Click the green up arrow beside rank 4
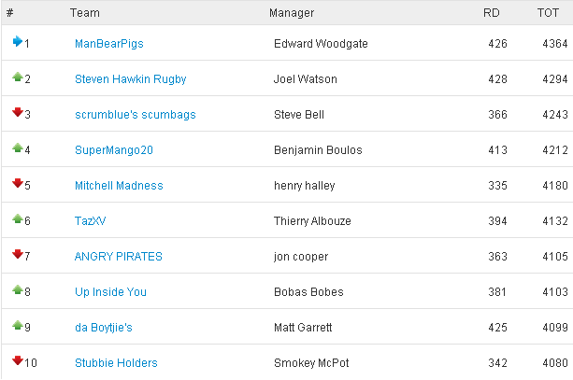This screenshot has width=573, height=380. (18, 148)
